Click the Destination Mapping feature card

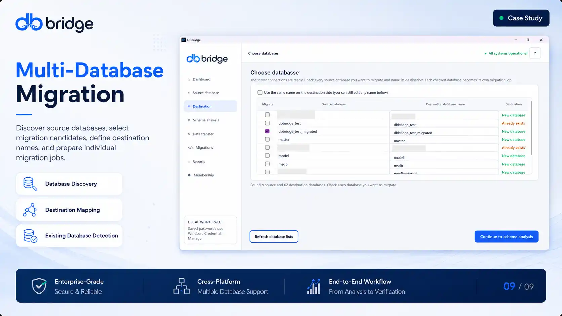pyautogui.click(x=69, y=210)
